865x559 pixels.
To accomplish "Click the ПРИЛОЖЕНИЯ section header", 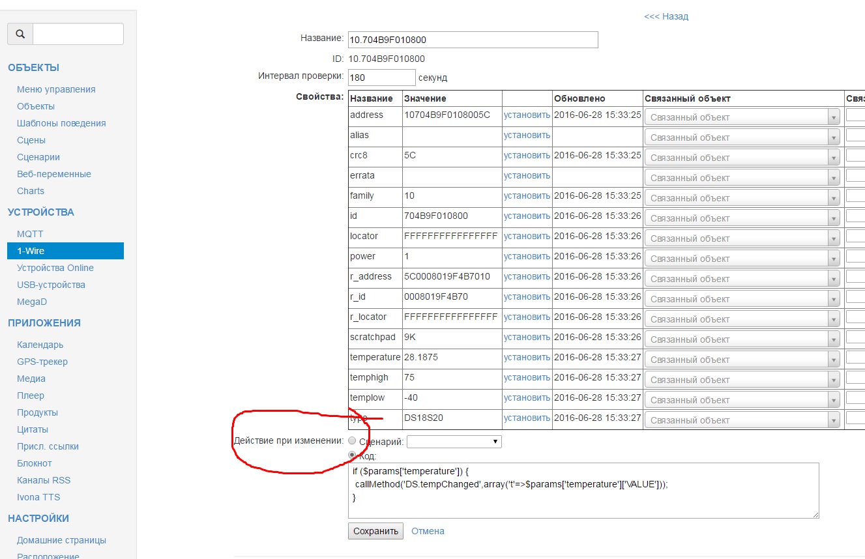I will point(44,323).
